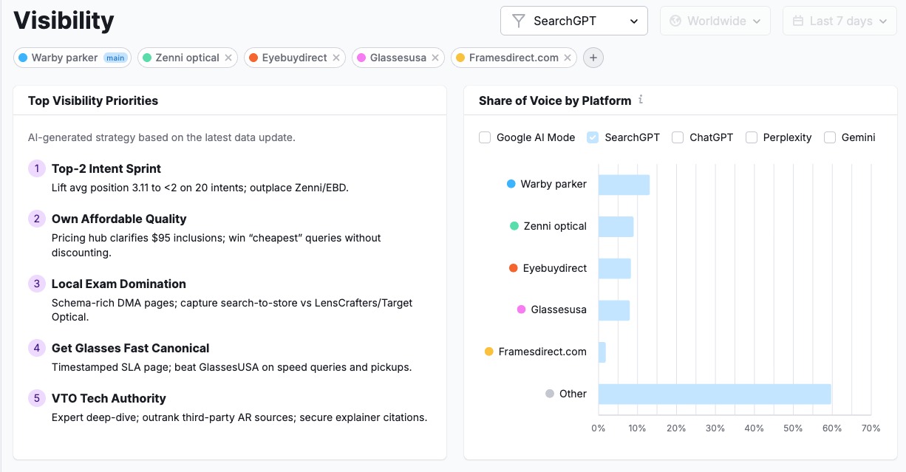Screen dimensions: 906x472
Task: Click the pink Glassesusa chart legend dot
Action: [x=522, y=309]
